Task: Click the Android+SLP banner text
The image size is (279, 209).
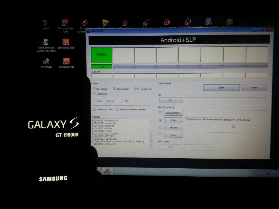Action: tap(178, 40)
